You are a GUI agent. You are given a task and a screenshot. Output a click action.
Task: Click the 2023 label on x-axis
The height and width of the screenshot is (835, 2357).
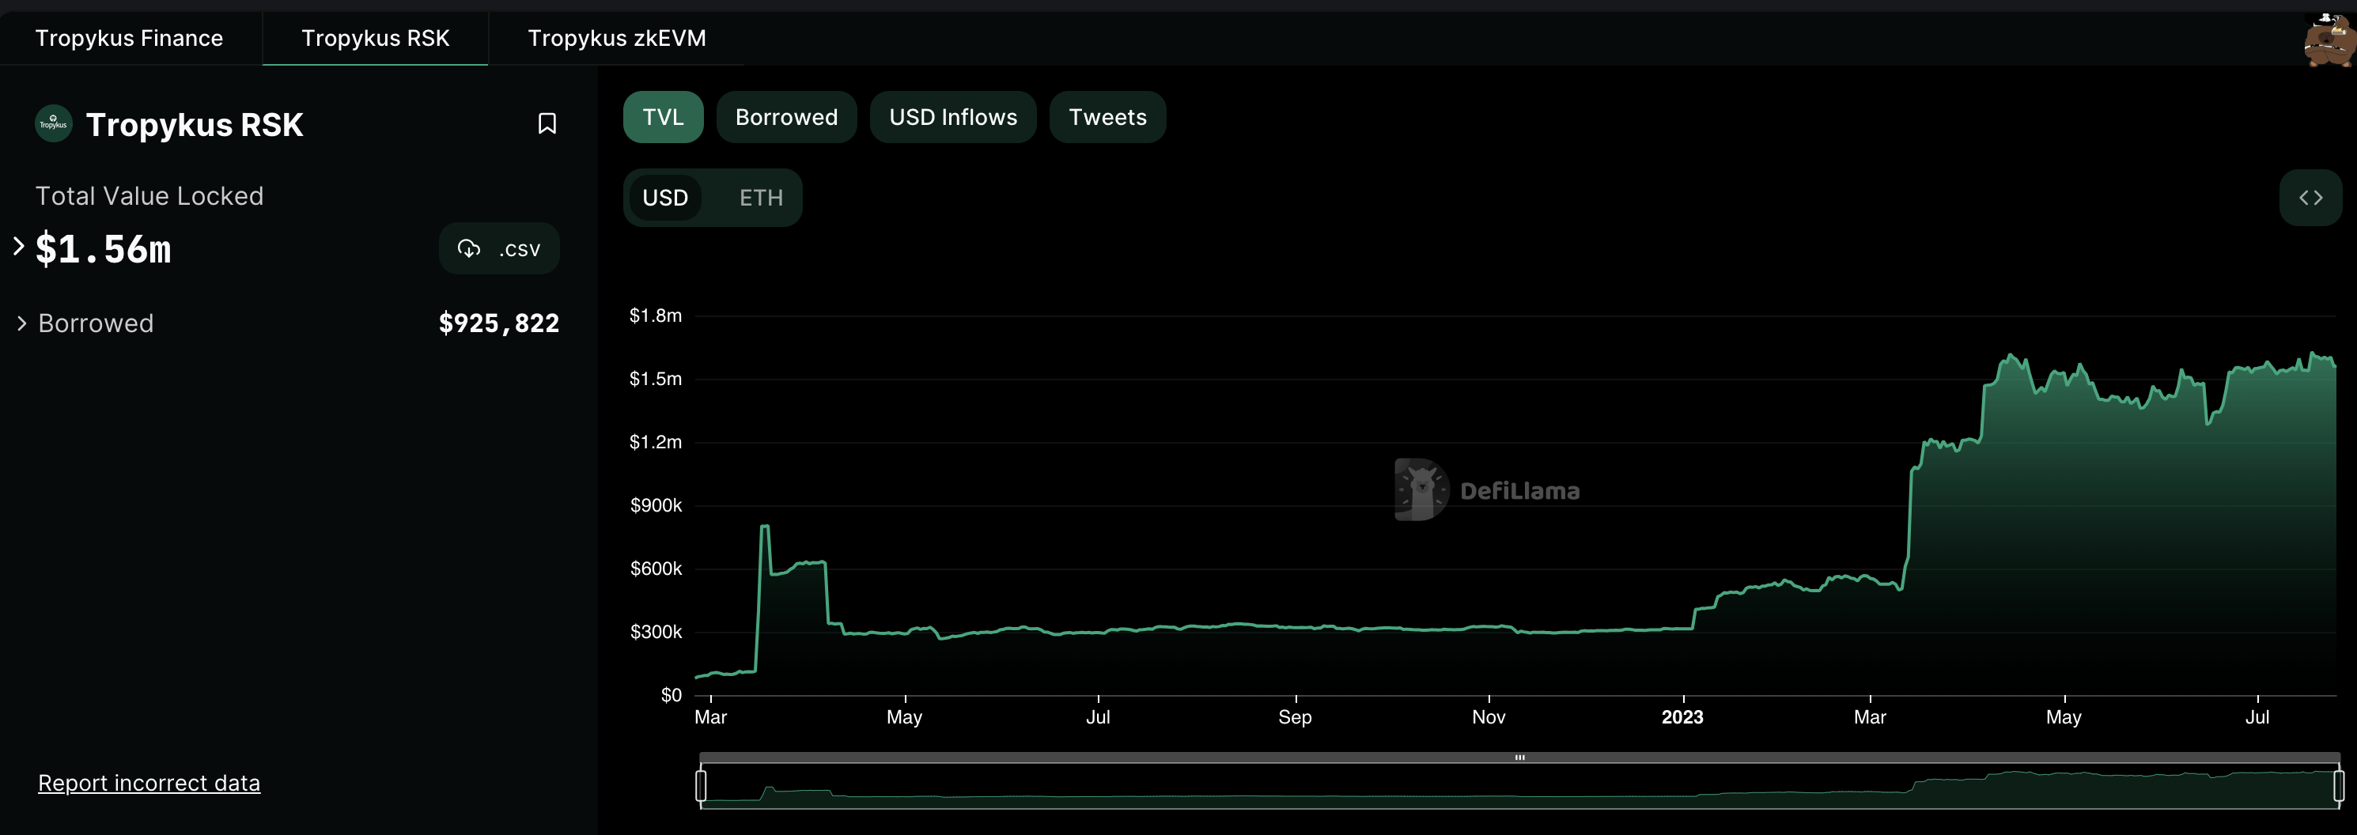pyautogui.click(x=1682, y=717)
